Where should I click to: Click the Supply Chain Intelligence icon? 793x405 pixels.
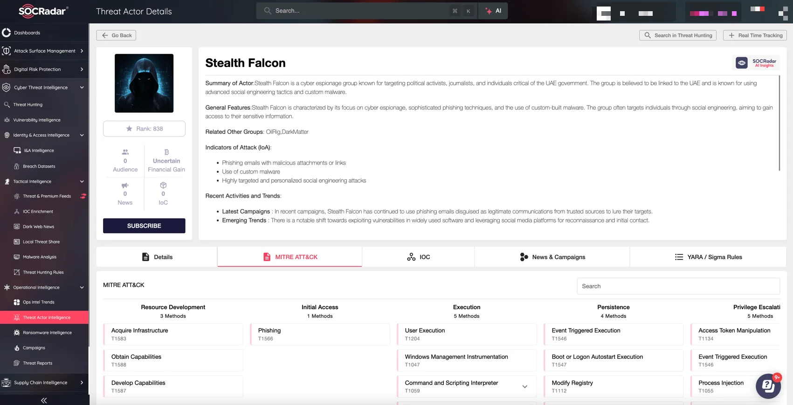pyautogui.click(x=7, y=383)
